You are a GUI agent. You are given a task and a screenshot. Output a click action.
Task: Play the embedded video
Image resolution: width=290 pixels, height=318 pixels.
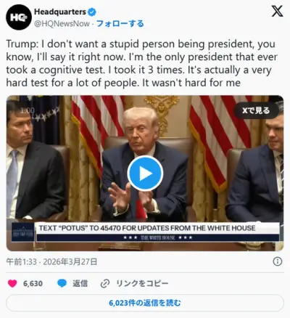145,174
